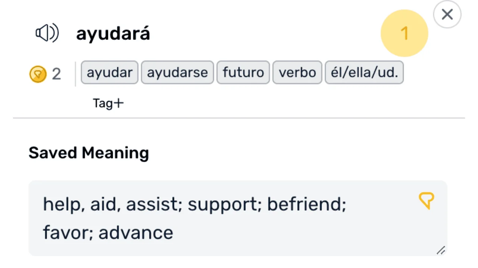Toggle the futuro tag
Image resolution: width=478 pixels, height=268 pixels.
[243, 72]
